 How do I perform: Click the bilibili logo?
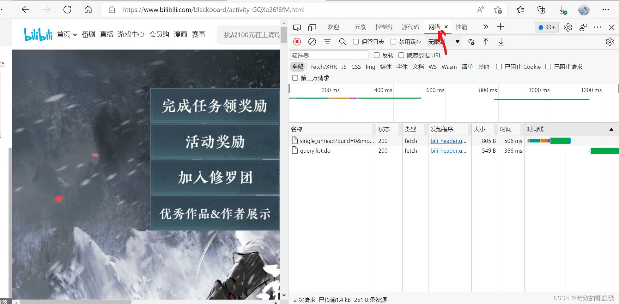click(x=38, y=34)
